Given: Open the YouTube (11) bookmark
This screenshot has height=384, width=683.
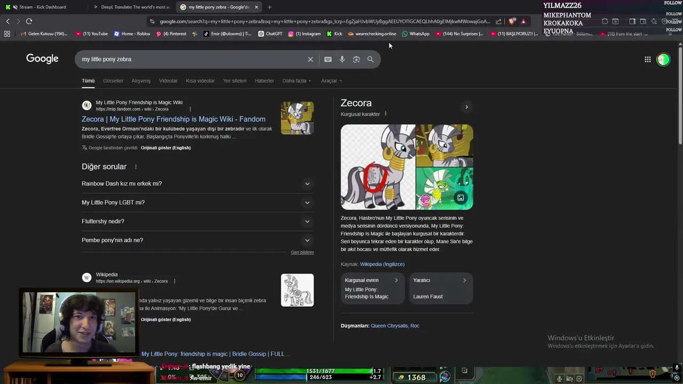Looking at the screenshot, I should (x=92, y=34).
